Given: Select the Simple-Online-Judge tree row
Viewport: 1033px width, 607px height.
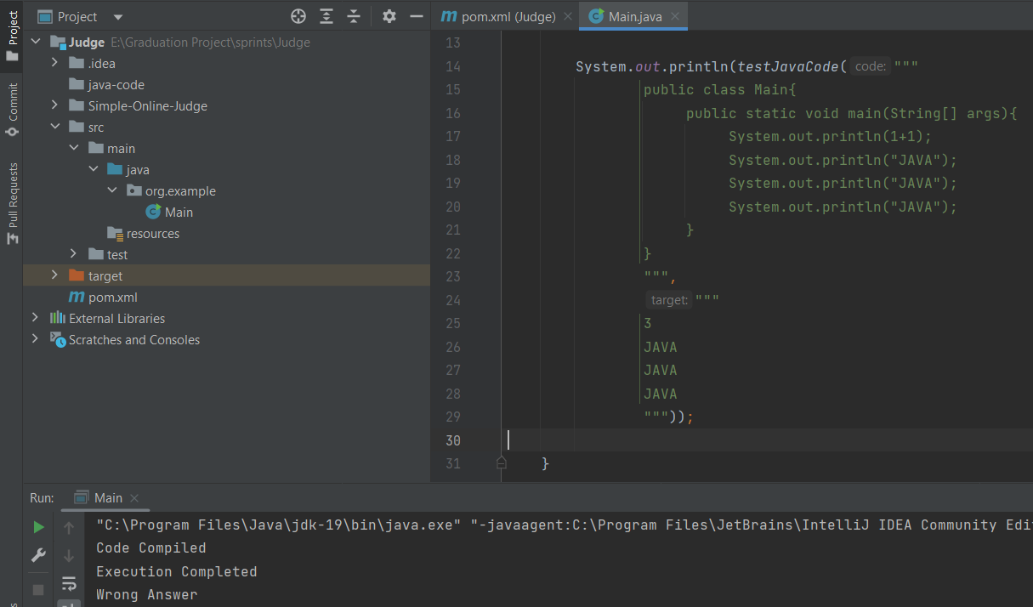Looking at the screenshot, I should click(226, 105).
